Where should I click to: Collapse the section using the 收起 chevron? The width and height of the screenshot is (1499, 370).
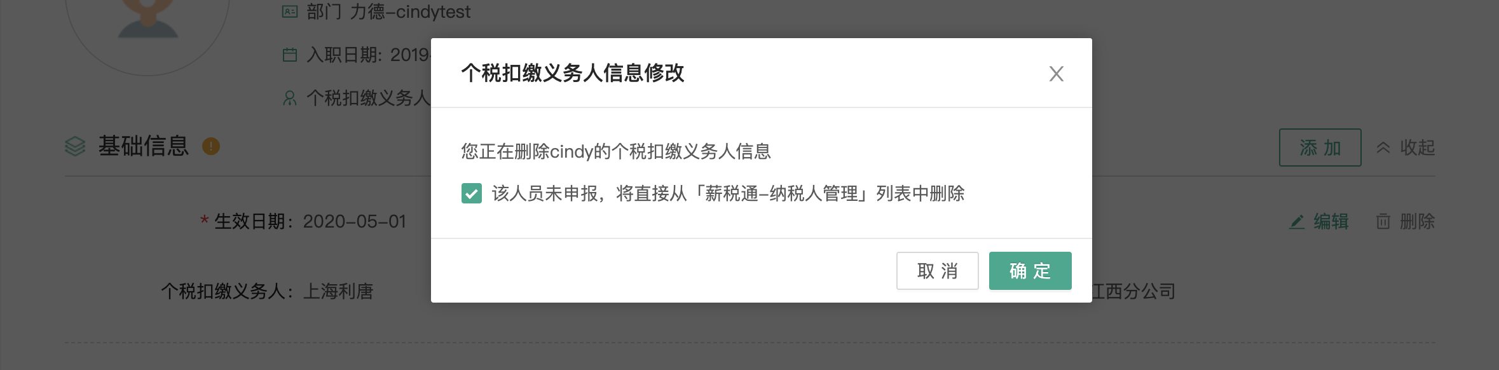coord(1383,147)
